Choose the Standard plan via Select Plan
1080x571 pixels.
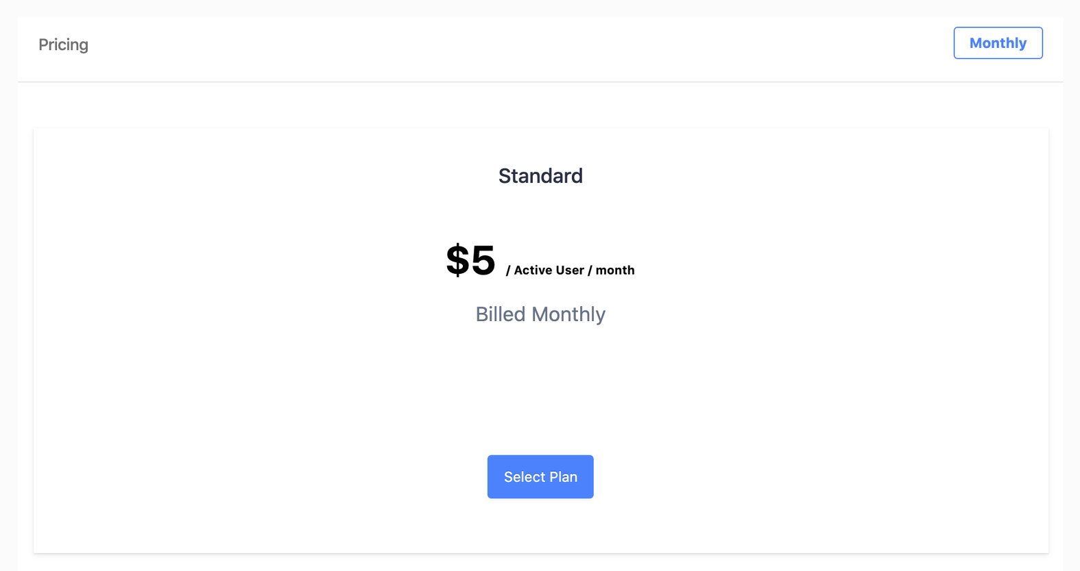click(x=540, y=477)
